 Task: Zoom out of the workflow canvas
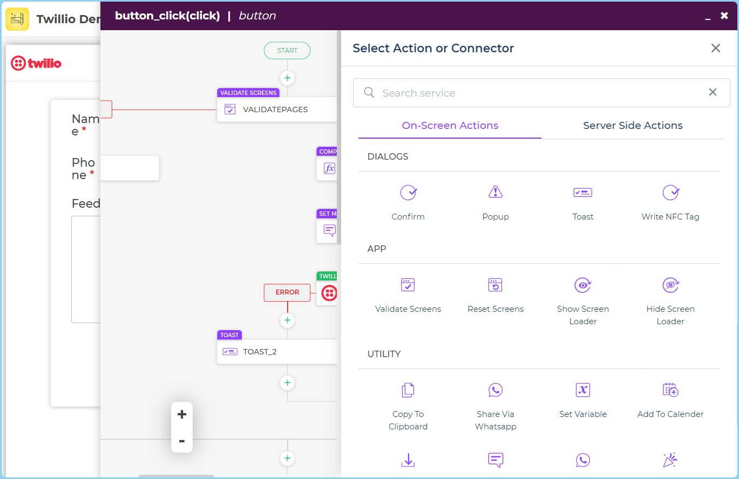[x=182, y=441]
